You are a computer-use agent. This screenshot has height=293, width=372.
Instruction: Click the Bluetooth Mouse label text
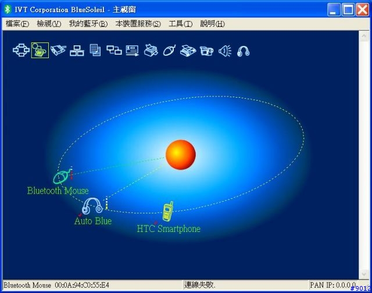[x=58, y=191]
